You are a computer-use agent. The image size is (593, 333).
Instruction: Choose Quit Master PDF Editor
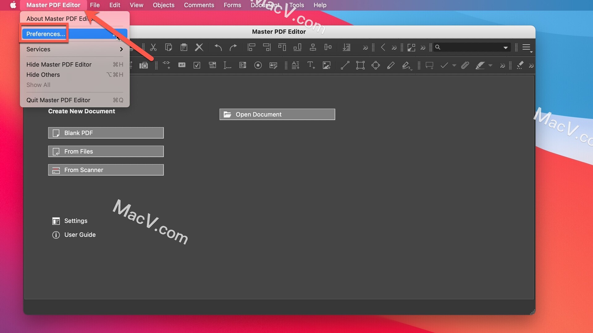click(x=75, y=100)
